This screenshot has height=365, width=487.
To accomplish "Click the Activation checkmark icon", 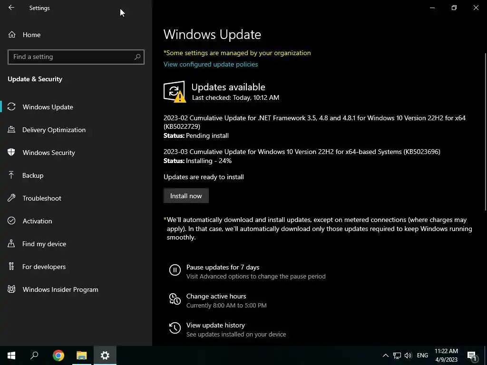I will (11, 221).
